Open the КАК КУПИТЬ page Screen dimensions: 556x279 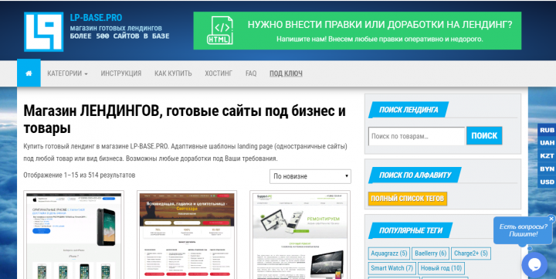pyautogui.click(x=173, y=73)
